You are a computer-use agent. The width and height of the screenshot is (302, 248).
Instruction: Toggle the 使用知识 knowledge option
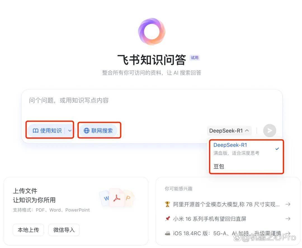(47, 131)
